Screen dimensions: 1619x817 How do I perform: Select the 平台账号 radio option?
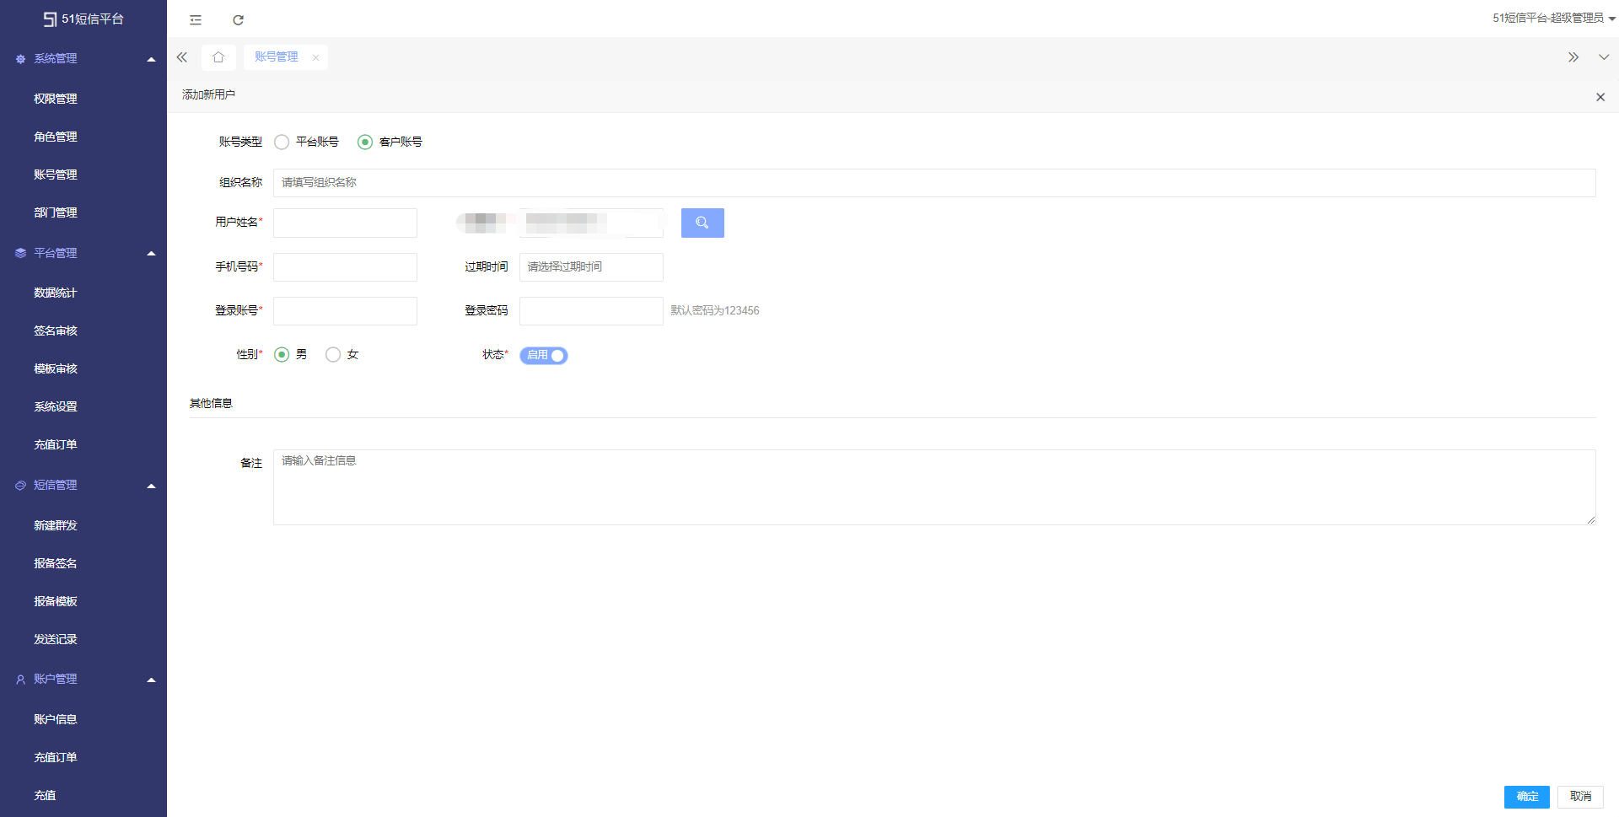pos(282,142)
